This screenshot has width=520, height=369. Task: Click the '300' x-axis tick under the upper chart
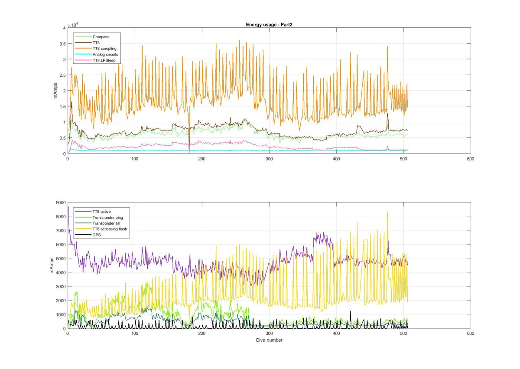point(269,159)
